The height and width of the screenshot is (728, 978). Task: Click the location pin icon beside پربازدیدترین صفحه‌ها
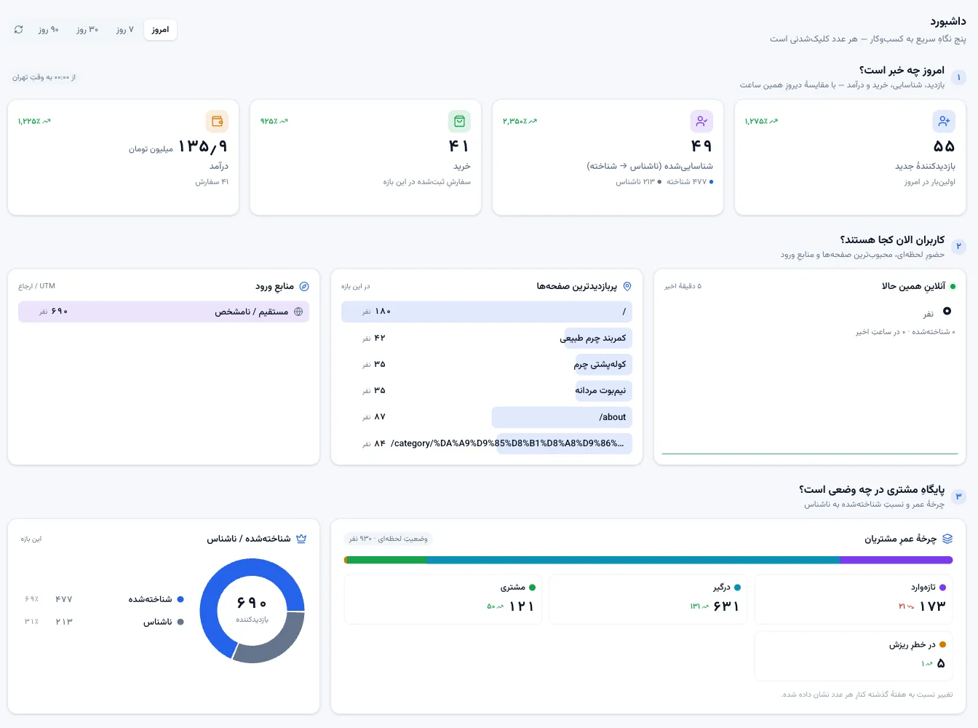pyautogui.click(x=627, y=286)
